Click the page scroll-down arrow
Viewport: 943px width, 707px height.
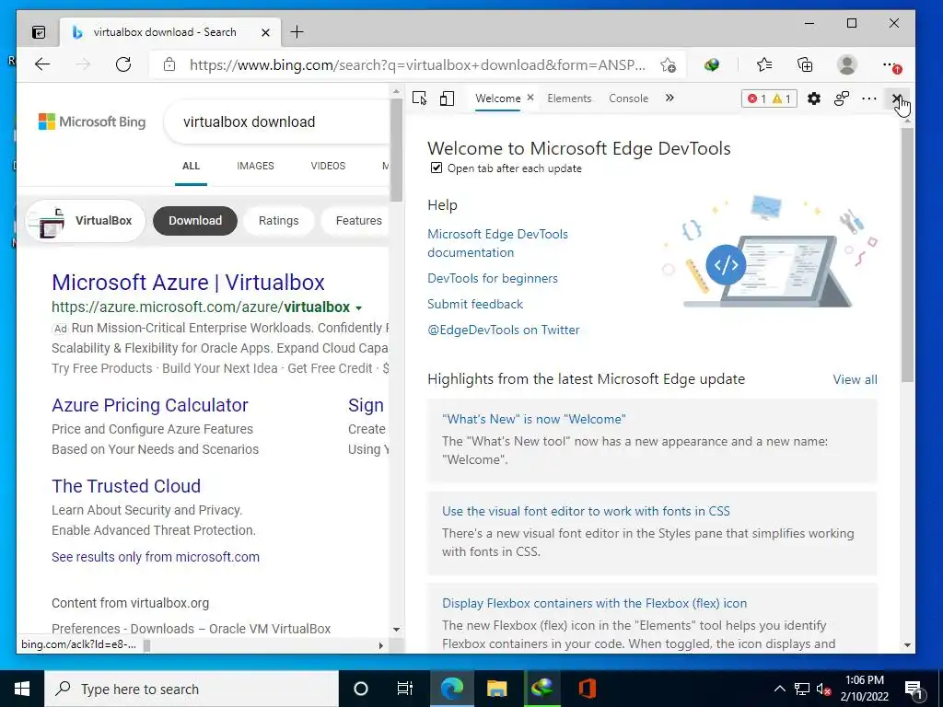click(396, 630)
